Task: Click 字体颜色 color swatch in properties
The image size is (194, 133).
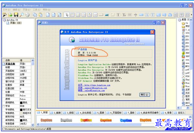Action: 21,110
